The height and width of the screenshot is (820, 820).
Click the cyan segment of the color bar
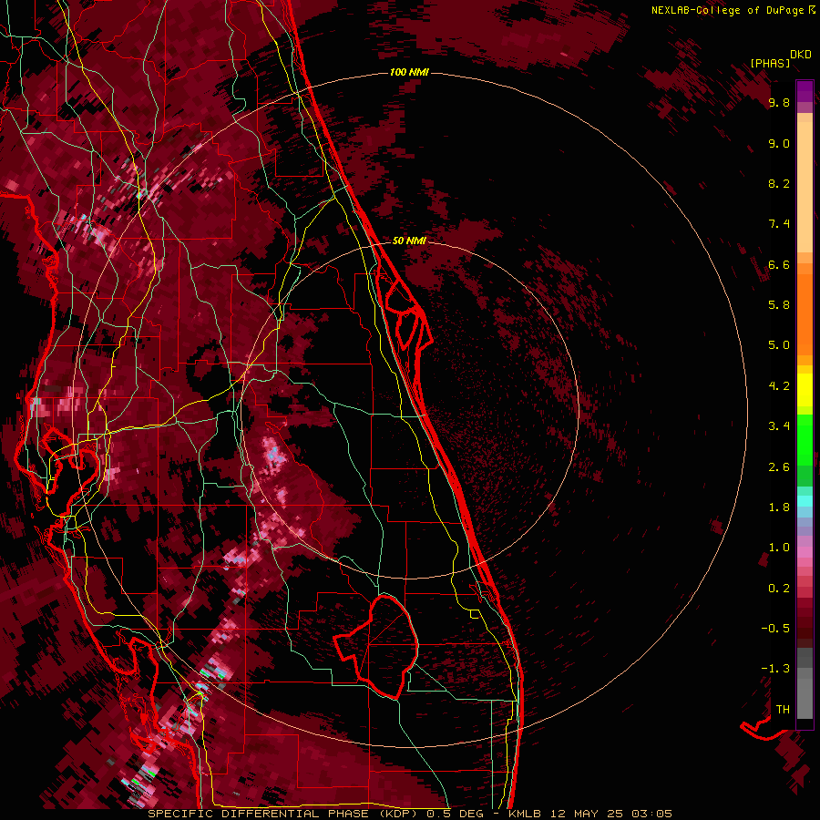pyautogui.click(x=805, y=501)
